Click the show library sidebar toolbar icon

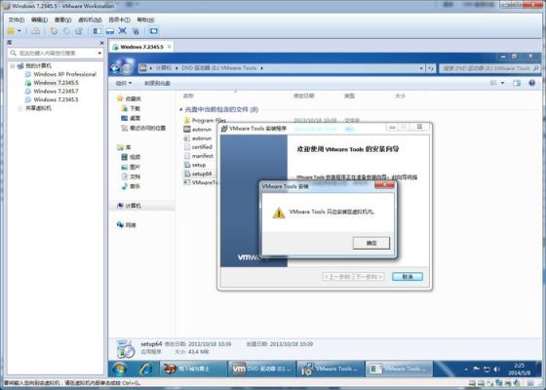pos(97,31)
